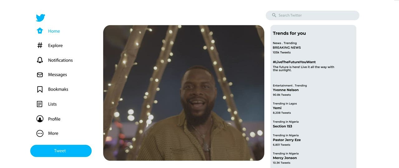Open the Bookmarks ribbon icon

point(40,89)
